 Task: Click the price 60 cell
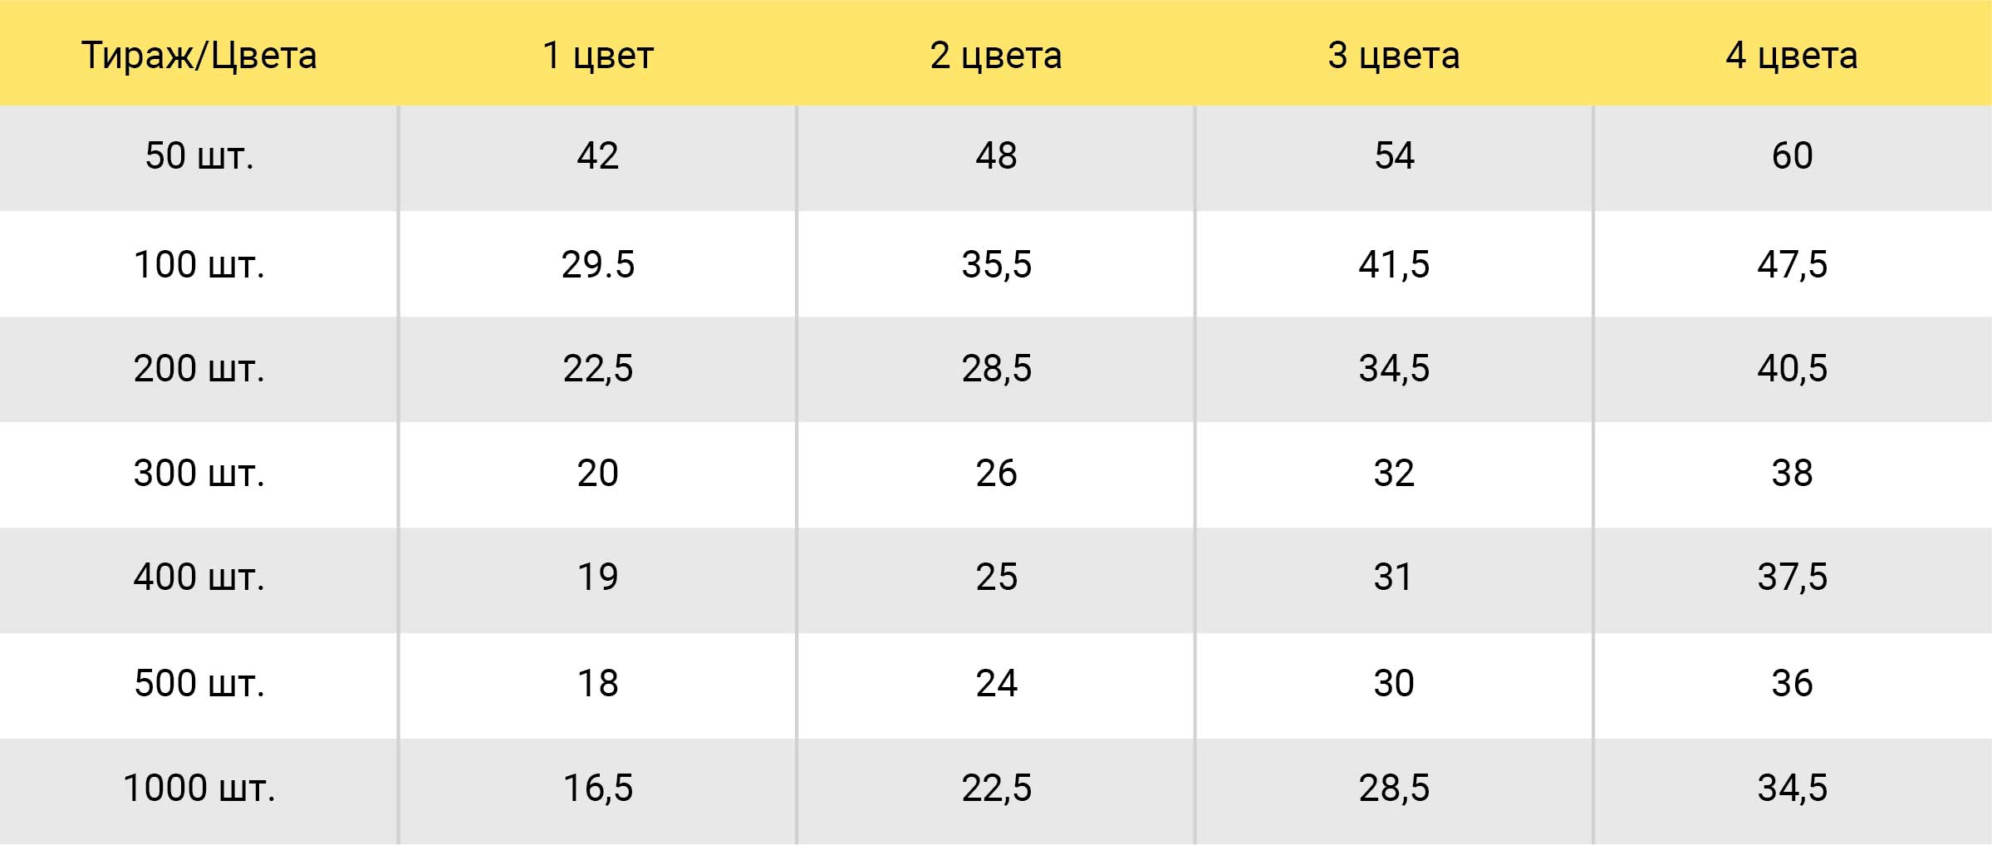tap(1792, 155)
